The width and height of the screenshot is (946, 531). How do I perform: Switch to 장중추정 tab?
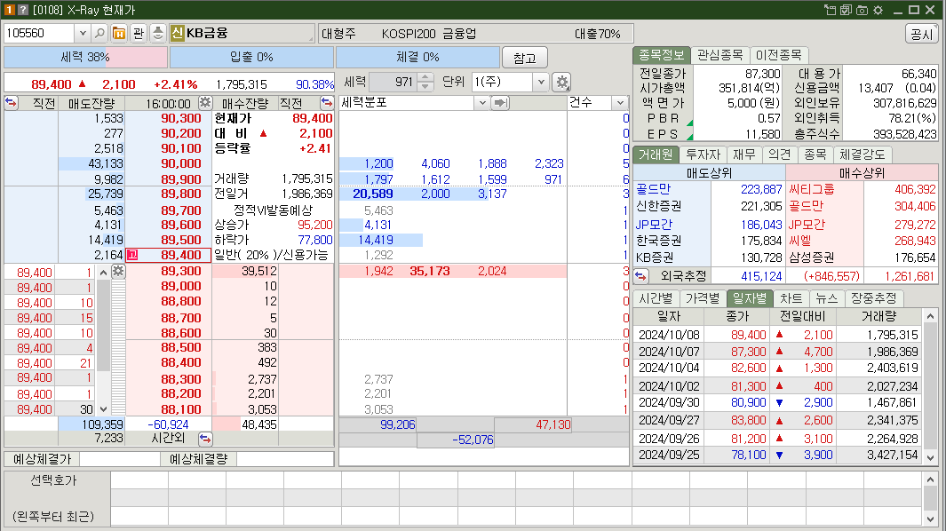coord(873,298)
